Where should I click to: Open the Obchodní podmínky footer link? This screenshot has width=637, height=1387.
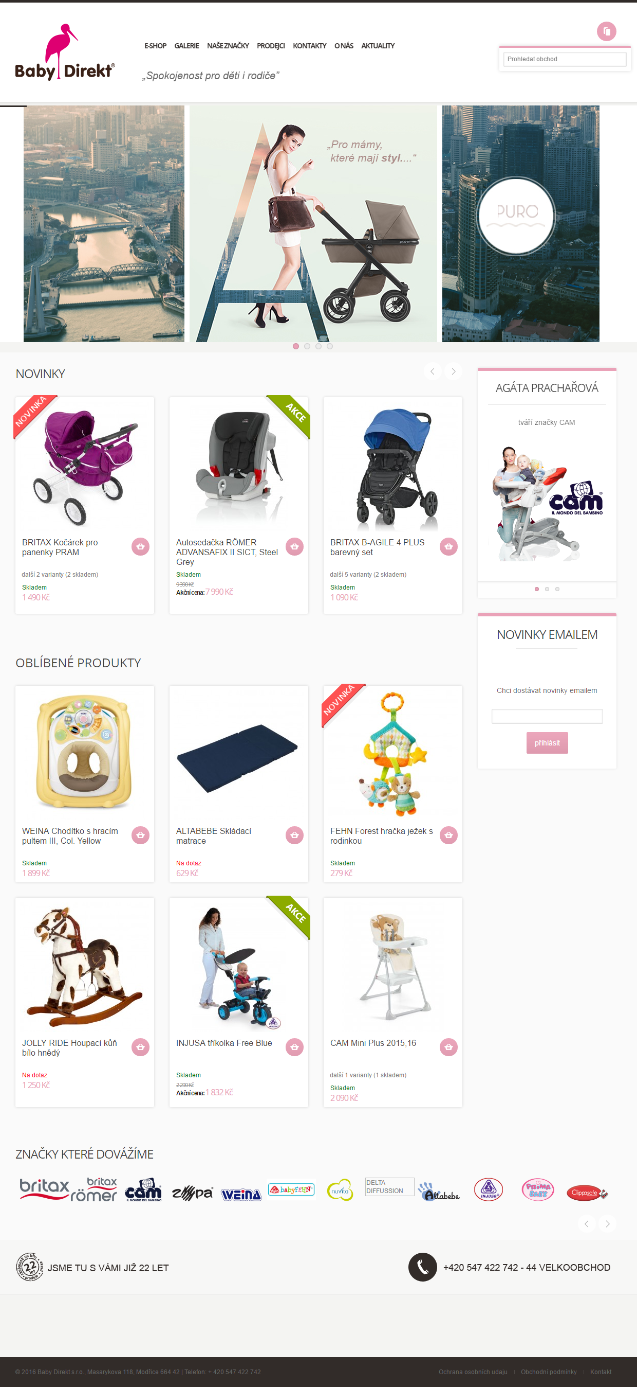pos(548,1372)
